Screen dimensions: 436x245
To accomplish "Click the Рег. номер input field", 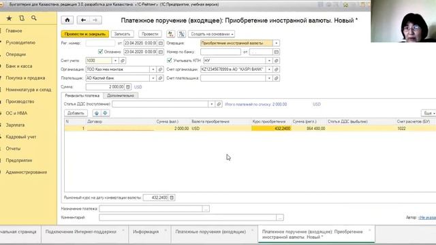I will tap(100, 43).
